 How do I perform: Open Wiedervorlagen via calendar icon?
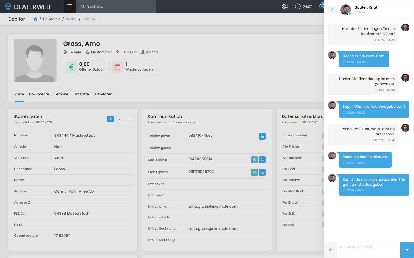[x=118, y=67]
